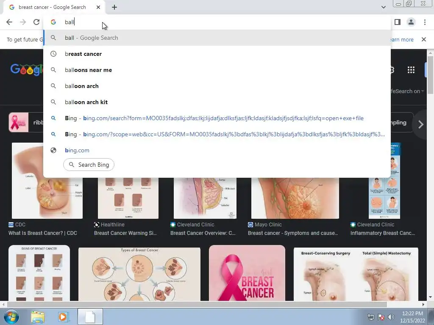Advance filter chips with right chevron

(x=421, y=124)
